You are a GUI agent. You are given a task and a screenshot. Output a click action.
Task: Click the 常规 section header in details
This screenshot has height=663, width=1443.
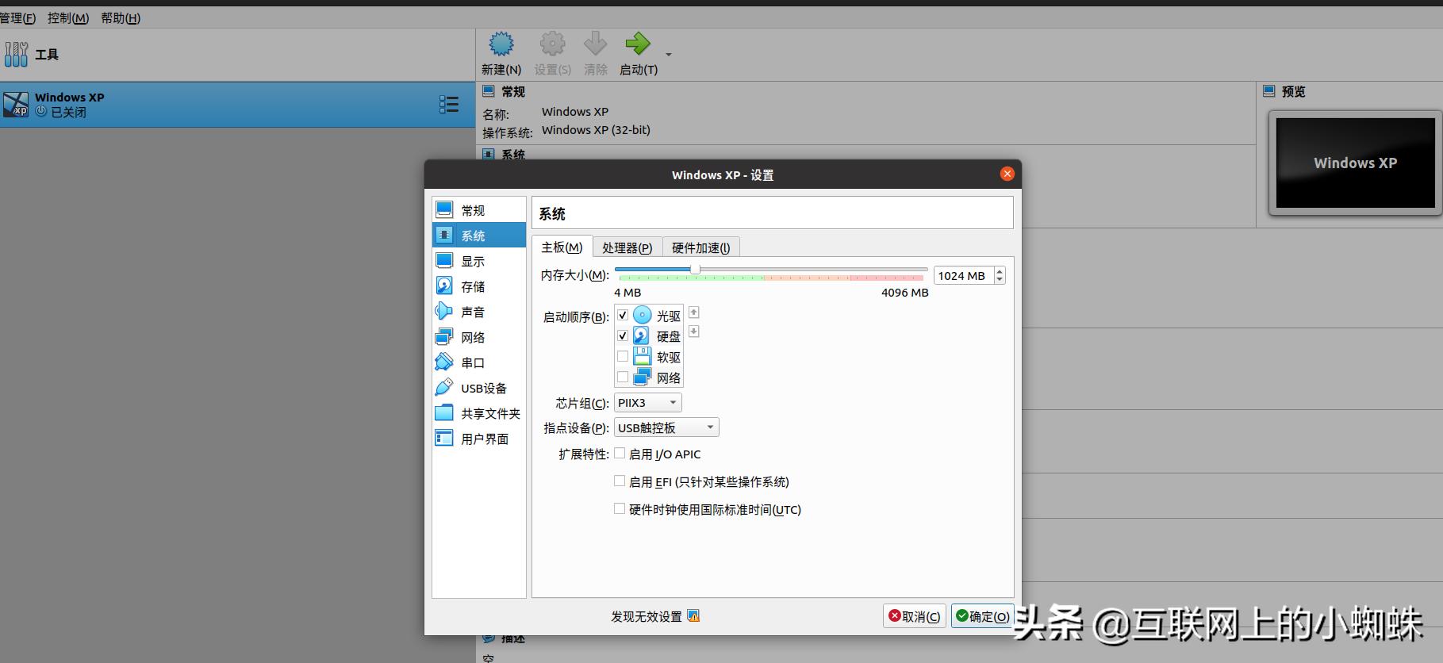click(x=513, y=91)
